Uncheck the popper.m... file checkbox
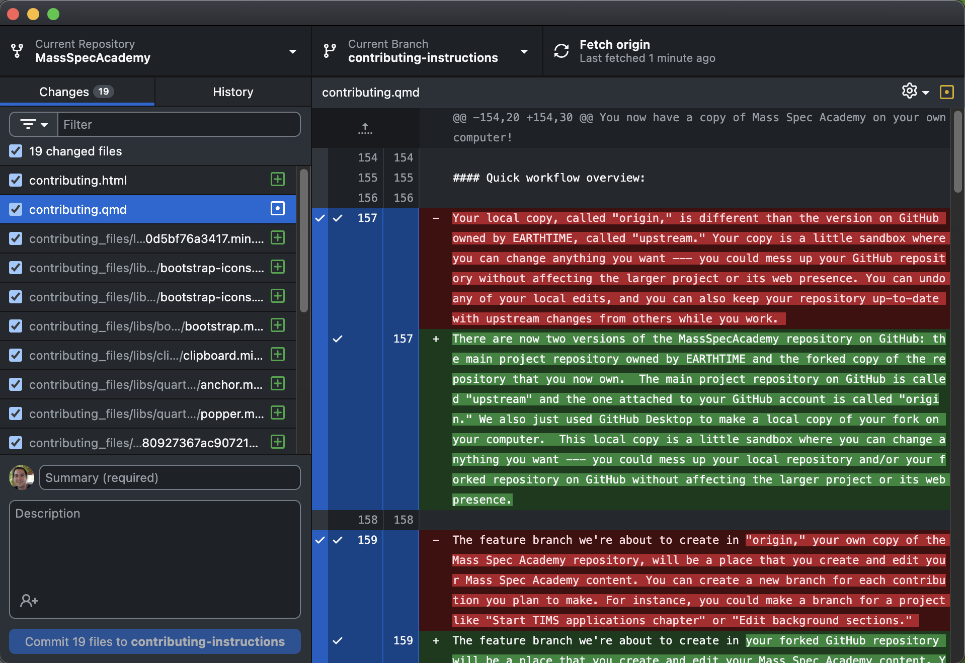 [16, 413]
